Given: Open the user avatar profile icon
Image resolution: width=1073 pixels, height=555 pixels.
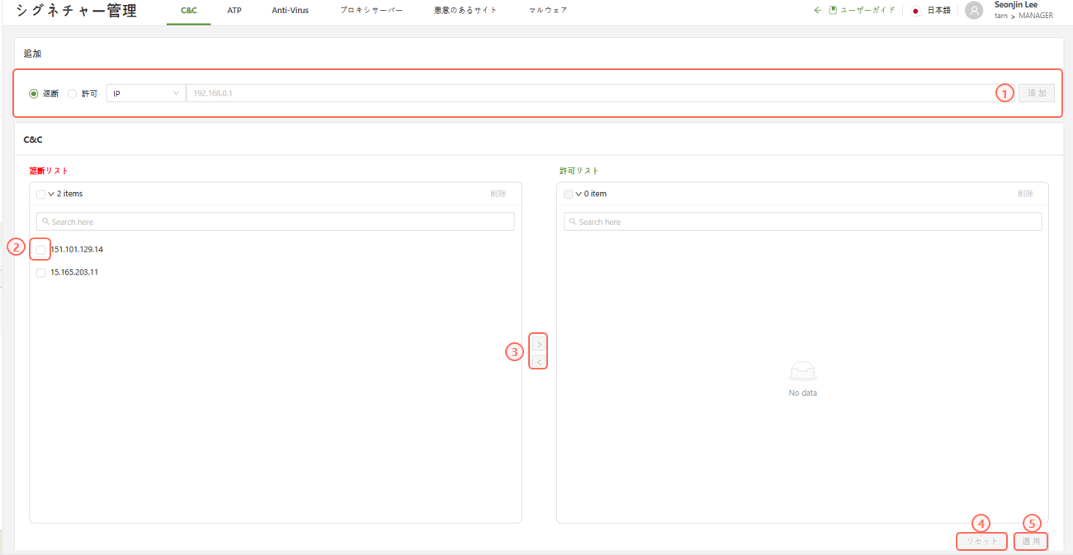Looking at the screenshot, I should pyautogui.click(x=974, y=11).
